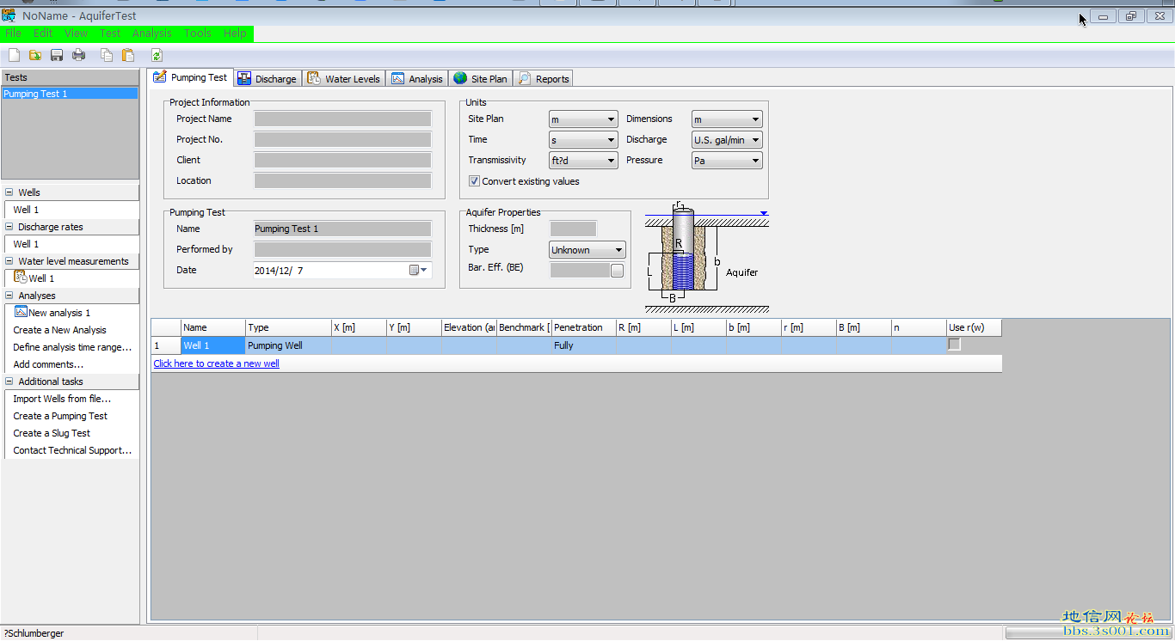
Task: Click the 'Well 1' name cell in table
Action: click(213, 345)
